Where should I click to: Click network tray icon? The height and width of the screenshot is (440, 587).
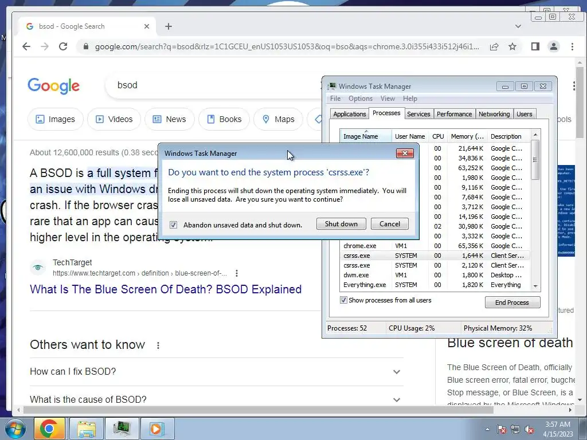pos(515,429)
